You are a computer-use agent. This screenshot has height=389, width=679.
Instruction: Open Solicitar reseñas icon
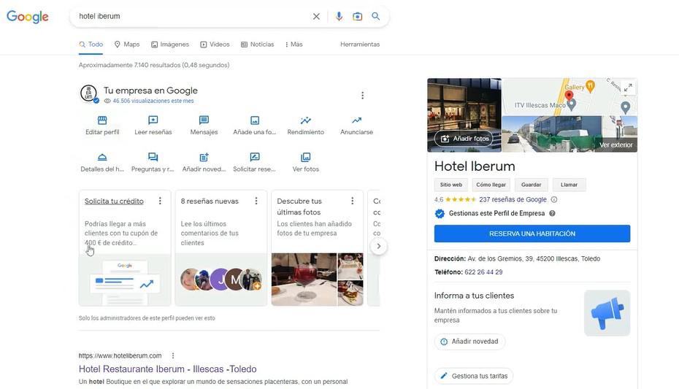pyautogui.click(x=255, y=157)
